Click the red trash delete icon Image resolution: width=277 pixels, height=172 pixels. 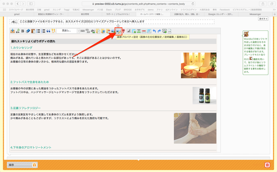[x=267, y=165]
